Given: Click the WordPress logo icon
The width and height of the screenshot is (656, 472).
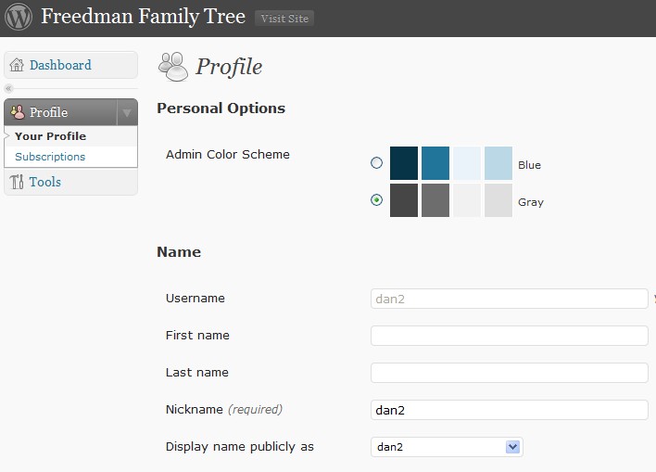Looking at the screenshot, I should [x=19, y=17].
